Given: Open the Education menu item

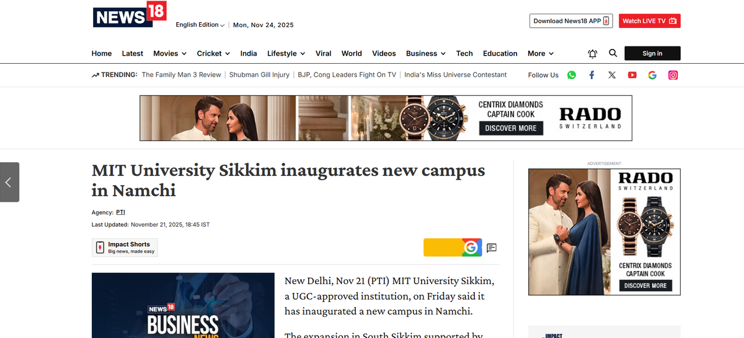Looking at the screenshot, I should click(500, 53).
